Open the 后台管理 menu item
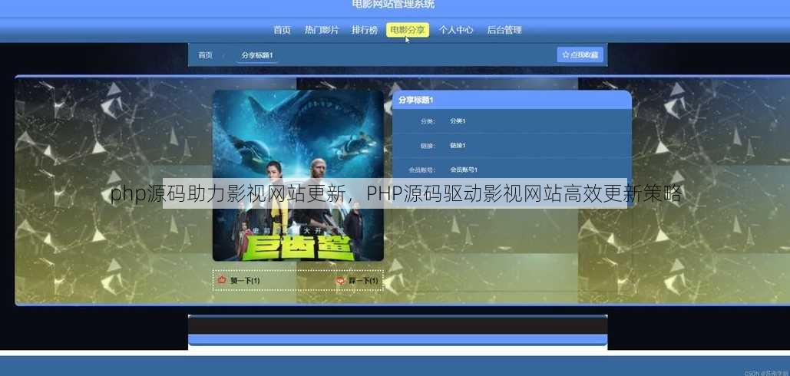790x376 pixels. tap(504, 30)
